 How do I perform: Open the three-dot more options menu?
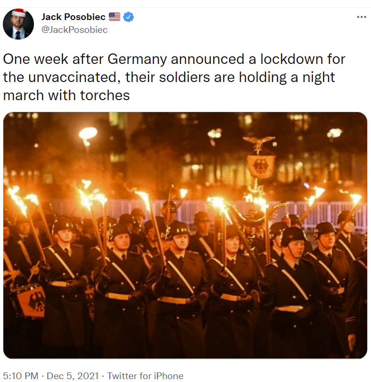[361, 17]
